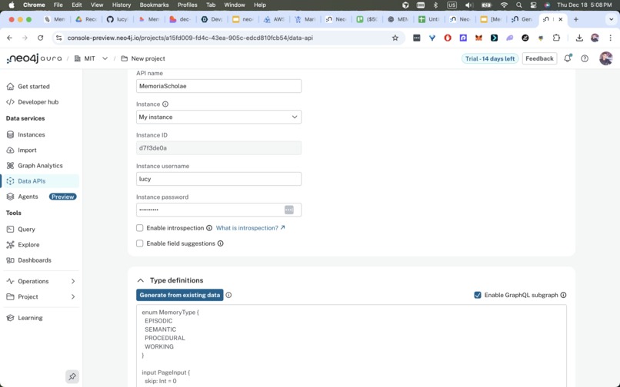Uncheck Enable GraphQL subgraph
Image resolution: width=620 pixels, height=387 pixels.
pyautogui.click(x=478, y=295)
